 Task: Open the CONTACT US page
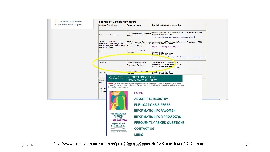coord(144,129)
